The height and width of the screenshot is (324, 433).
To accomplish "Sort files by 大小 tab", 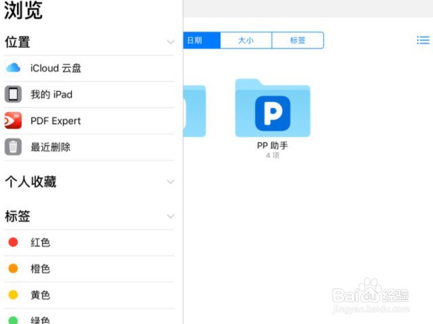I will (246, 40).
